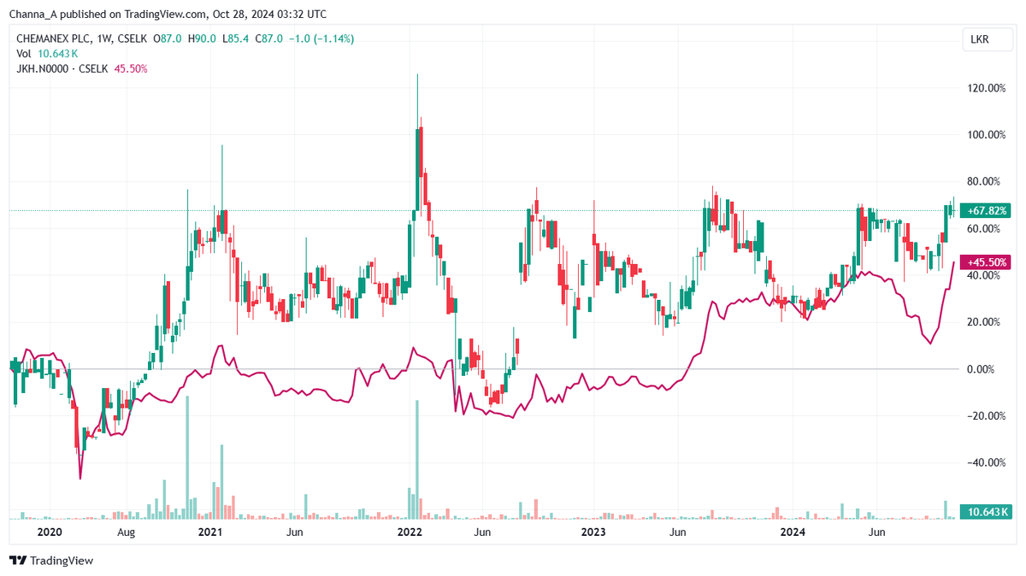Click the 2023 time axis label

(x=593, y=532)
